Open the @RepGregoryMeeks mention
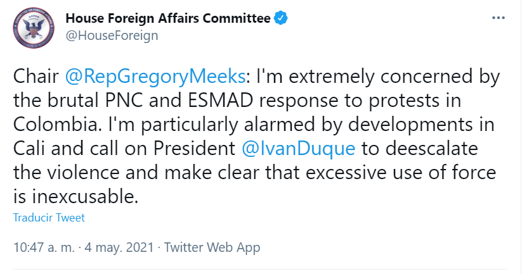522x274 pixels. pos(155,77)
